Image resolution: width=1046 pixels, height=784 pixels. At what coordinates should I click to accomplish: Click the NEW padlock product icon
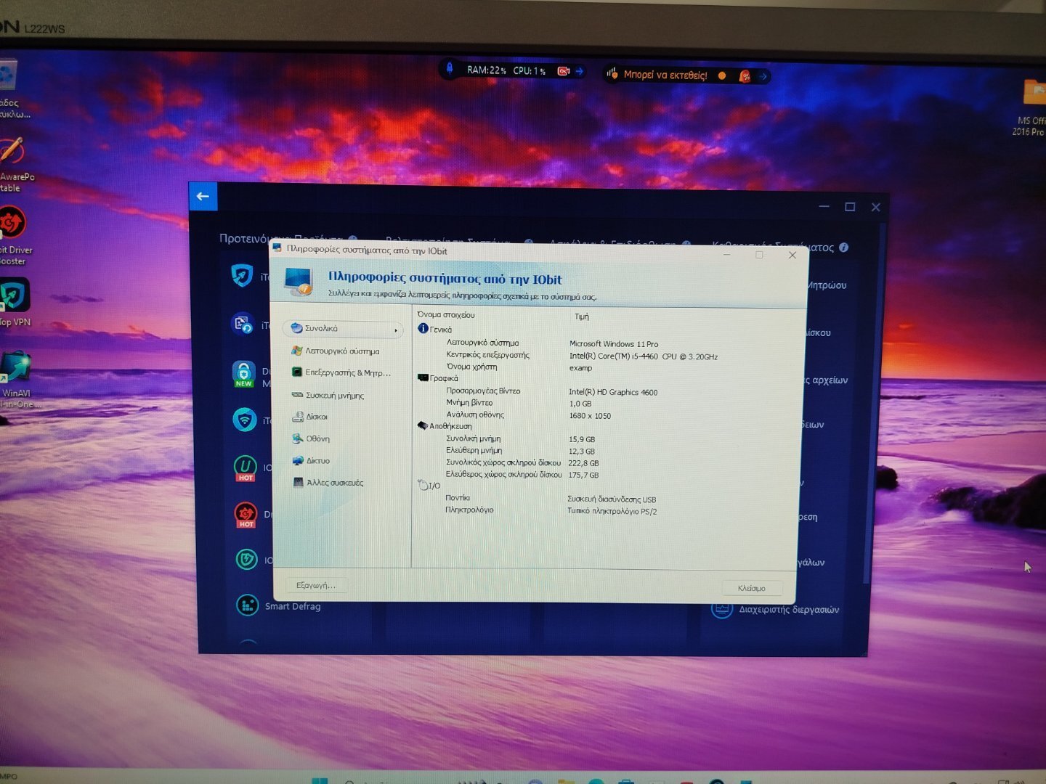click(244, 373)
